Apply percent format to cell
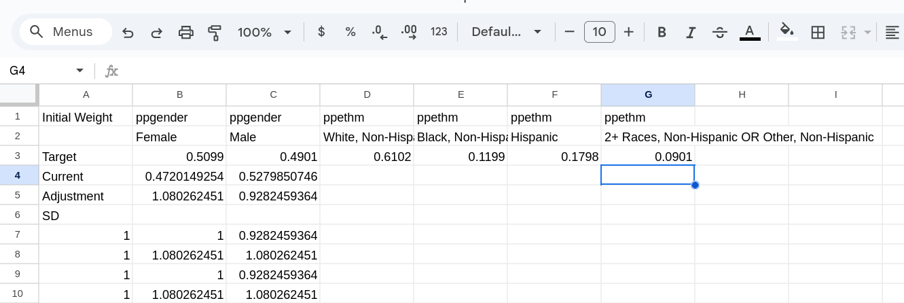904x303 pixels. (x=350, y=32)
